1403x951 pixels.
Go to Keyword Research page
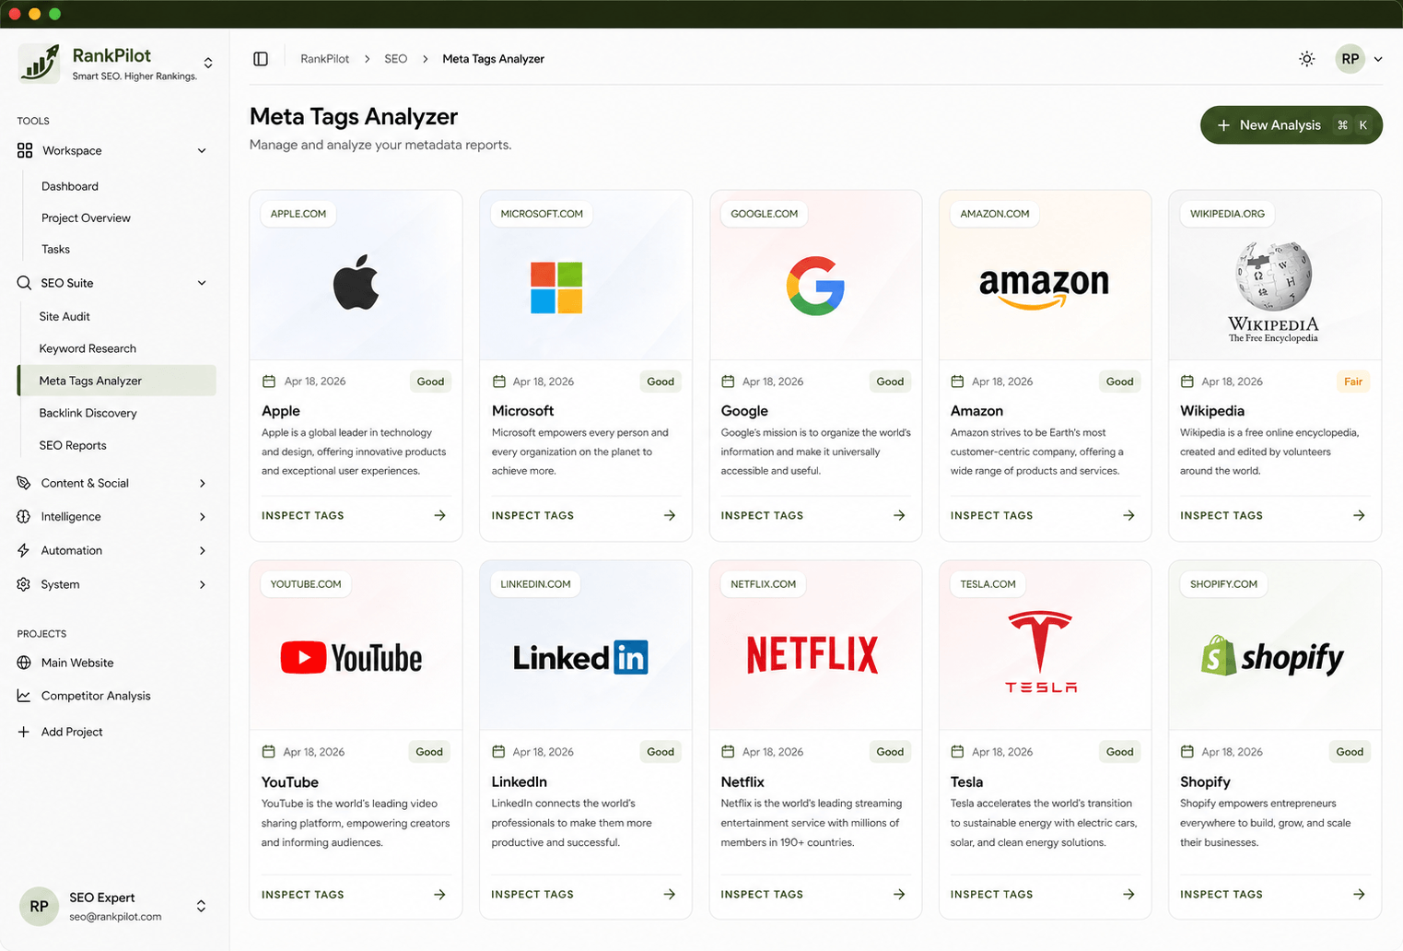pos(88,348)
